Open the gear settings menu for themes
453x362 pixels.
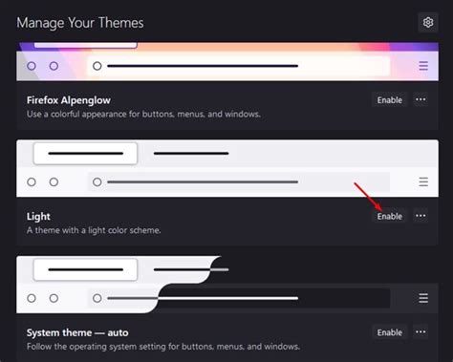pos(428,22)
